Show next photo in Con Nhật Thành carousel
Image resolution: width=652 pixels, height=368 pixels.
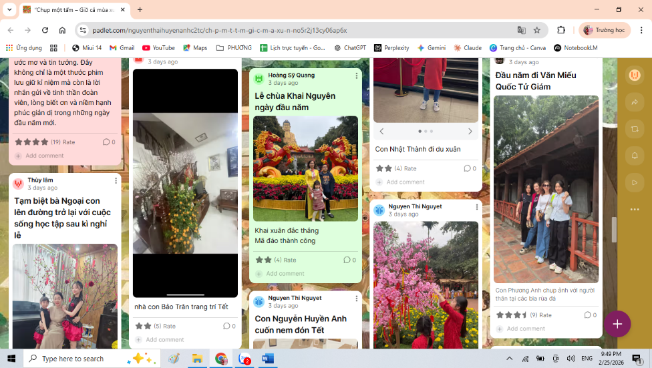470,132
